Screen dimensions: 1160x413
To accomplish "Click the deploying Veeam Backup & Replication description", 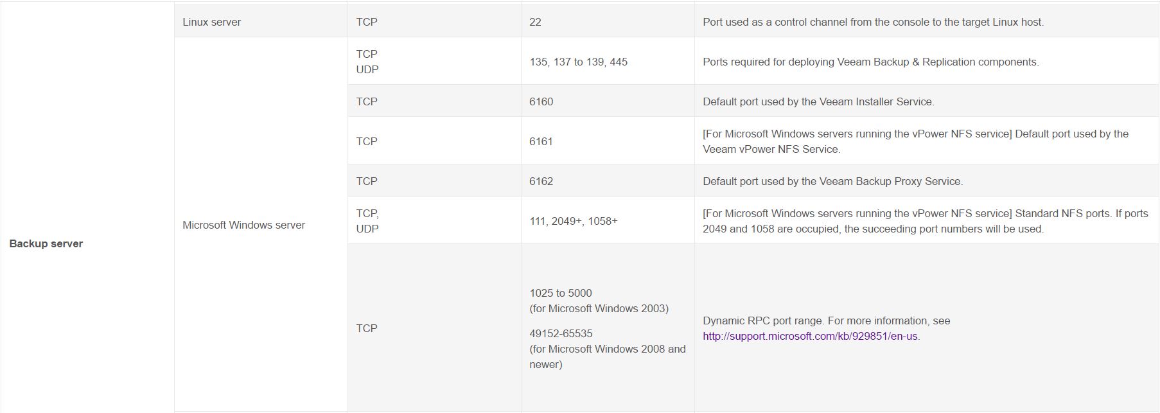I will 870,62.
